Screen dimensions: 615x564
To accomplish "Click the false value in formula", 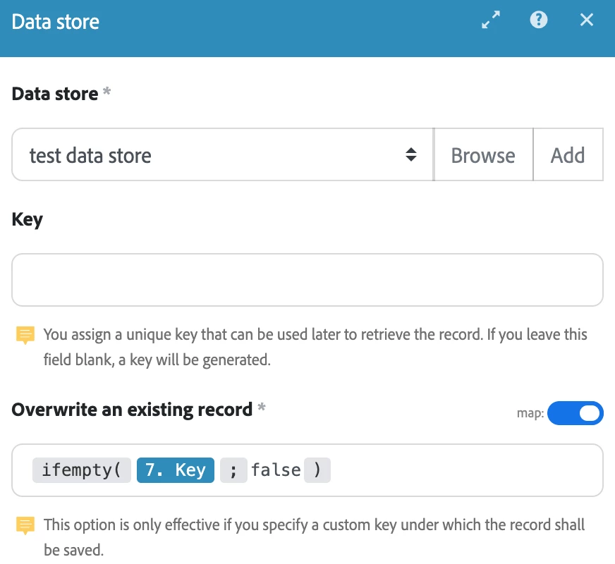I will (x=276, y=470).
